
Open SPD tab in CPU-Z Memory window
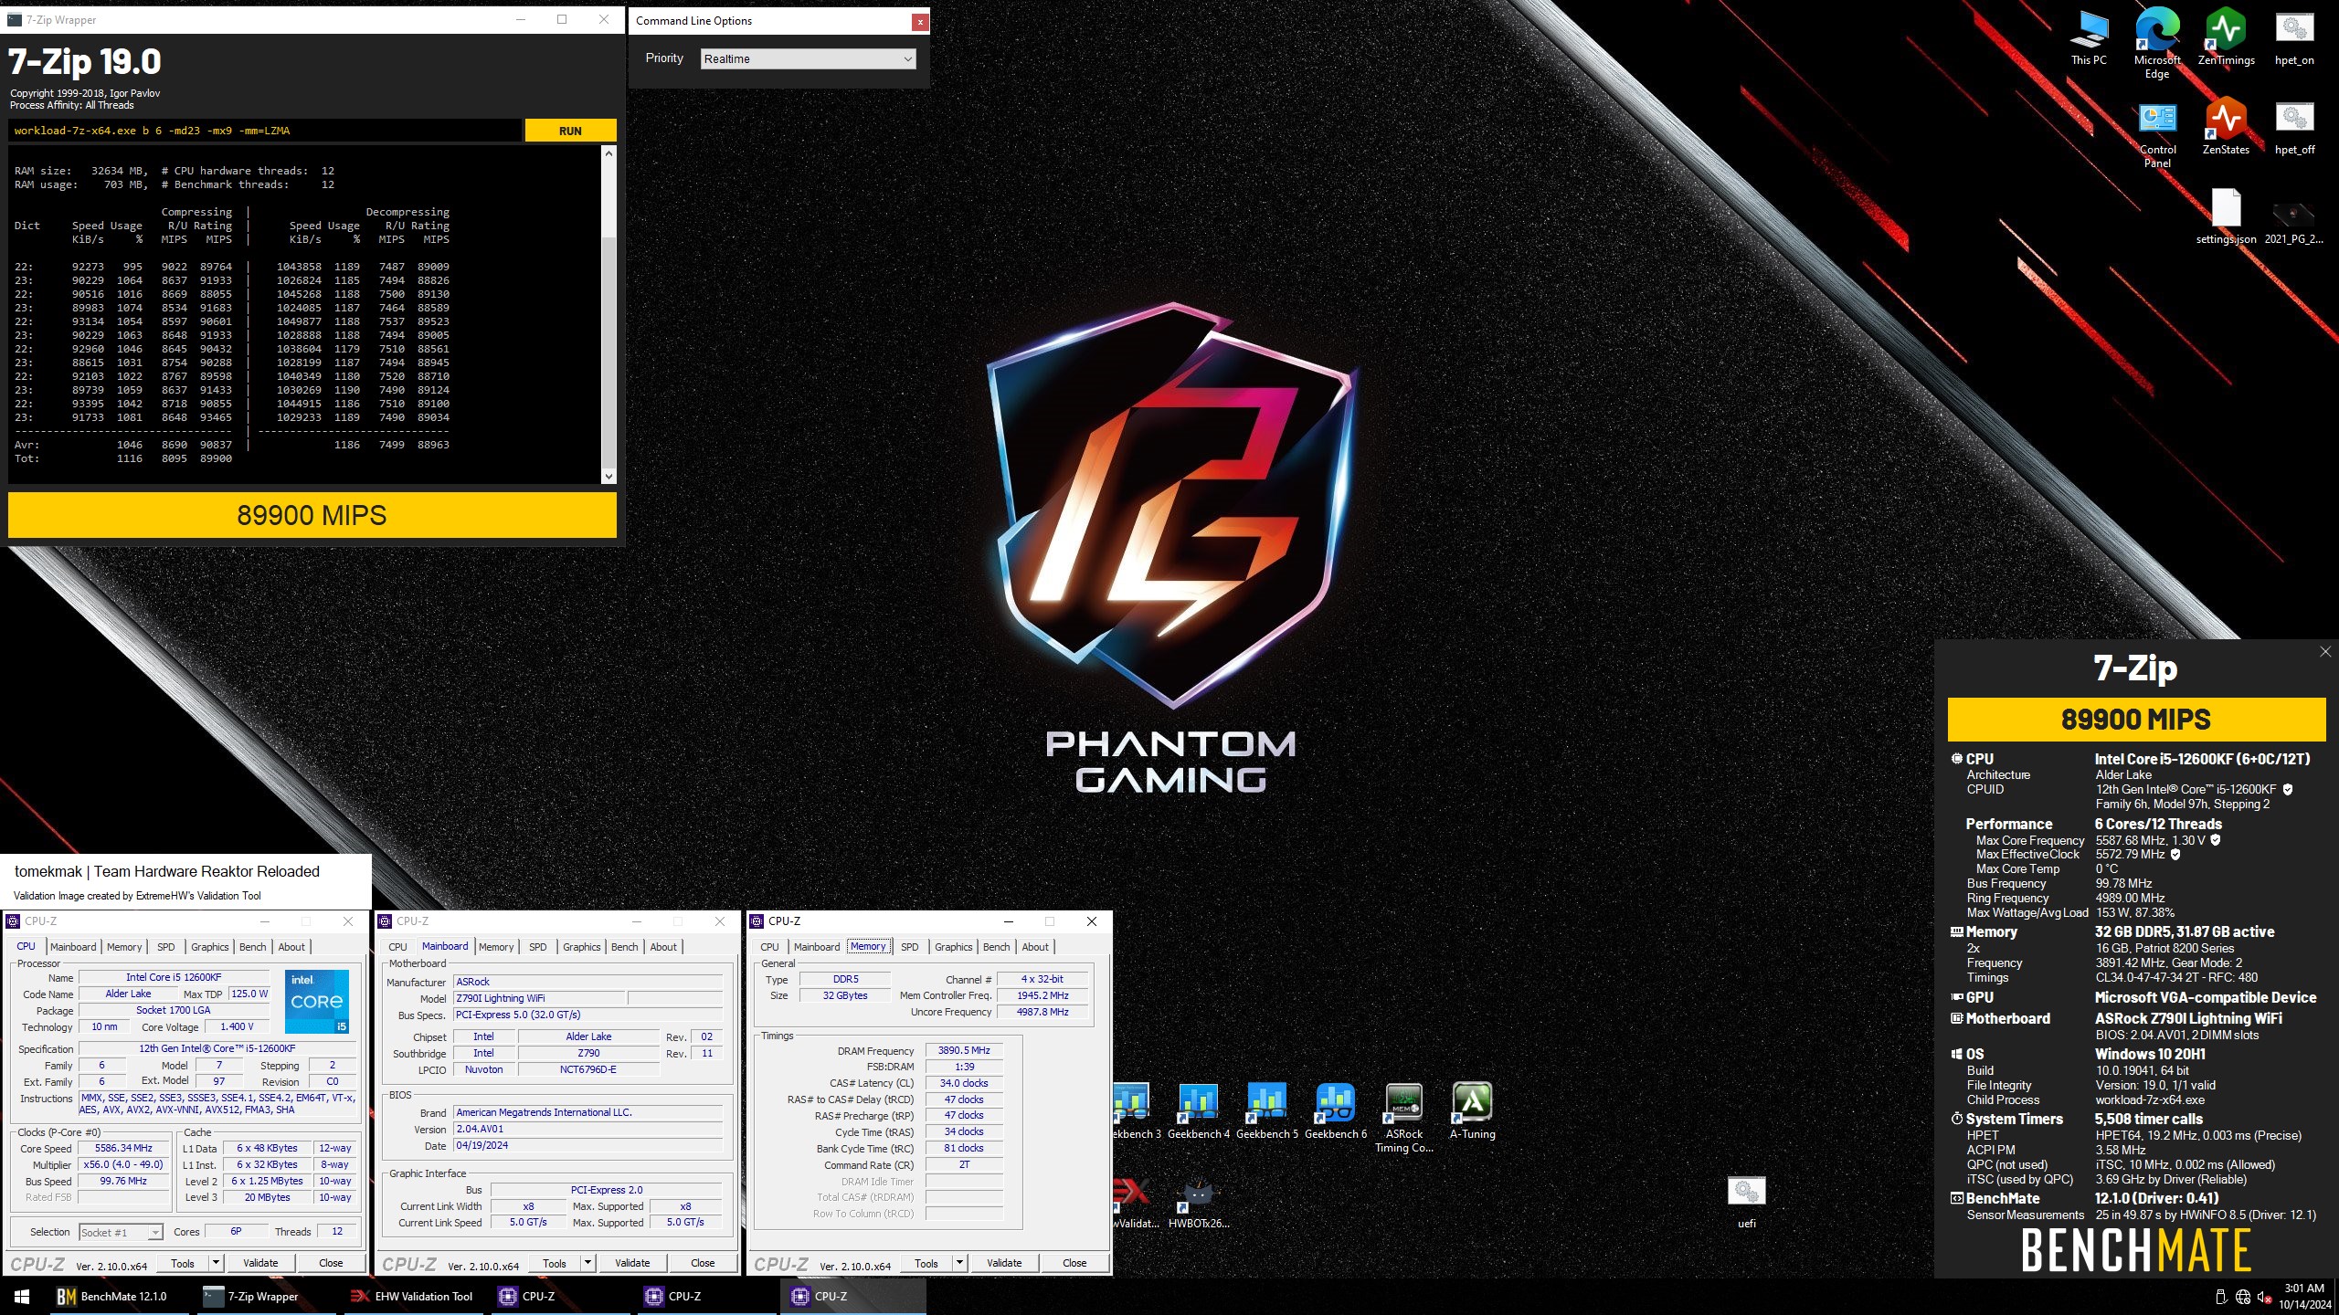[909, 947]
